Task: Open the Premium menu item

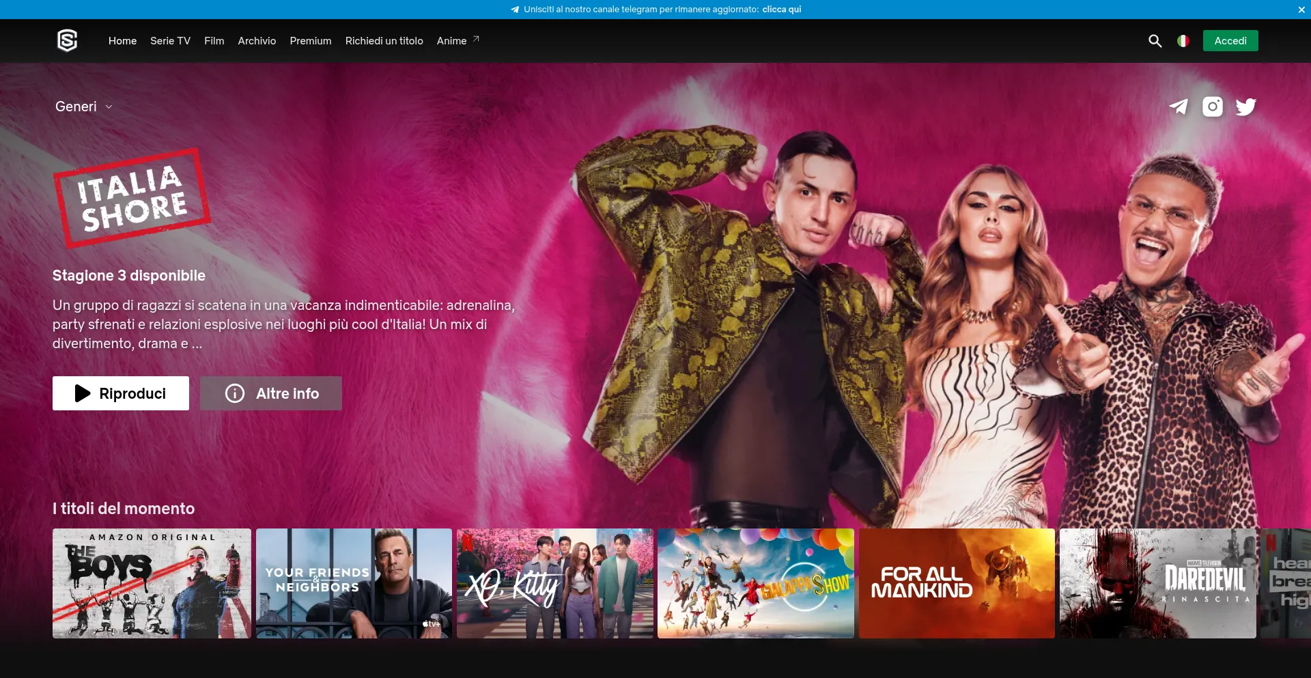Action: click(310, 41)
